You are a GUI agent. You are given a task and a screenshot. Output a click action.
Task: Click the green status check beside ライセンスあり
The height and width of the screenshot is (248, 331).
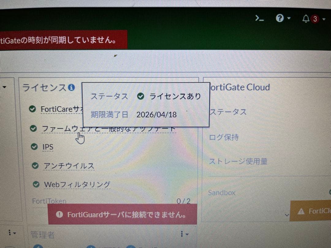tap(141, 96)
